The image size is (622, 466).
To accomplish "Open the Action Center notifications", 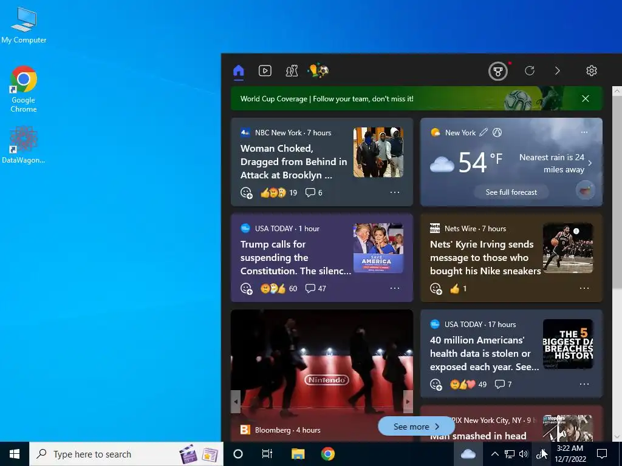I will (x=602, y=454).
